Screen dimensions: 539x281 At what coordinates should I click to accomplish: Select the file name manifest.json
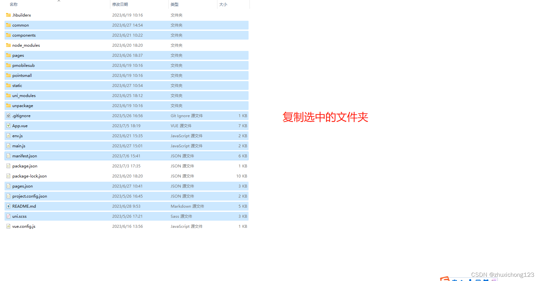point(25,156)
